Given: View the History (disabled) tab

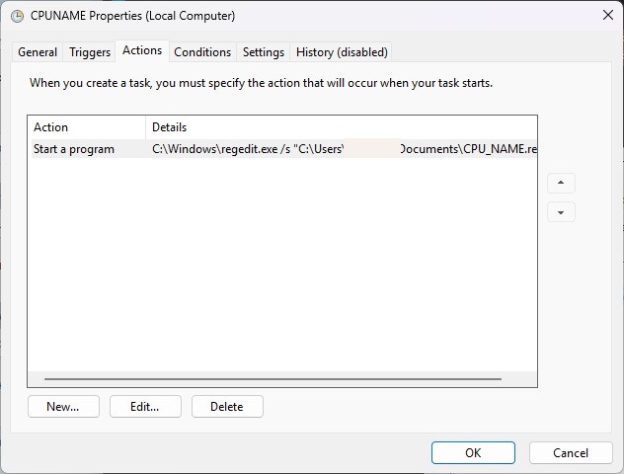Looking at the screenshot, I should point(342,52).
